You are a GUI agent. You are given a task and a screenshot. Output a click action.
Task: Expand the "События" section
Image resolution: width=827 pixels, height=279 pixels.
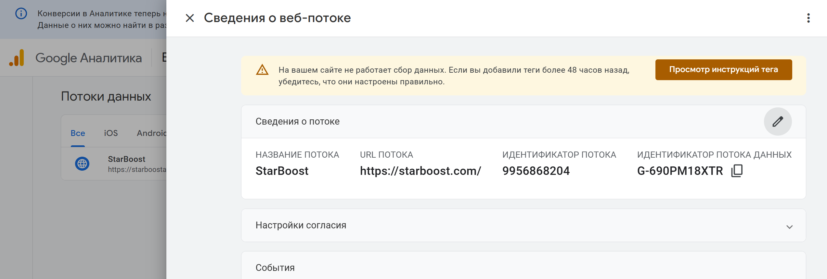click(x=275, y=268)
